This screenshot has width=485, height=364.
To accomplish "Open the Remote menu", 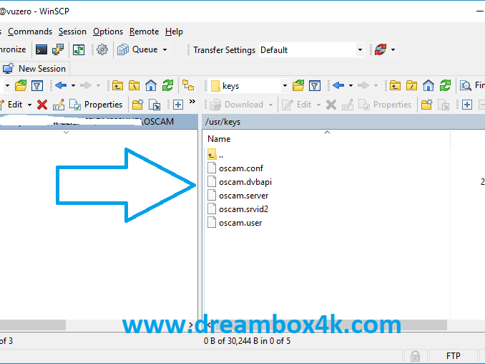I will coord(144,32).
